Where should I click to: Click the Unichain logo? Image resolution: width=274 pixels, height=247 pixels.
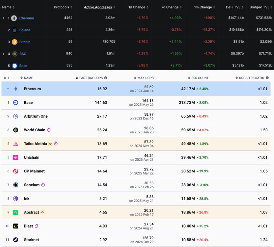tap(15, 157)
